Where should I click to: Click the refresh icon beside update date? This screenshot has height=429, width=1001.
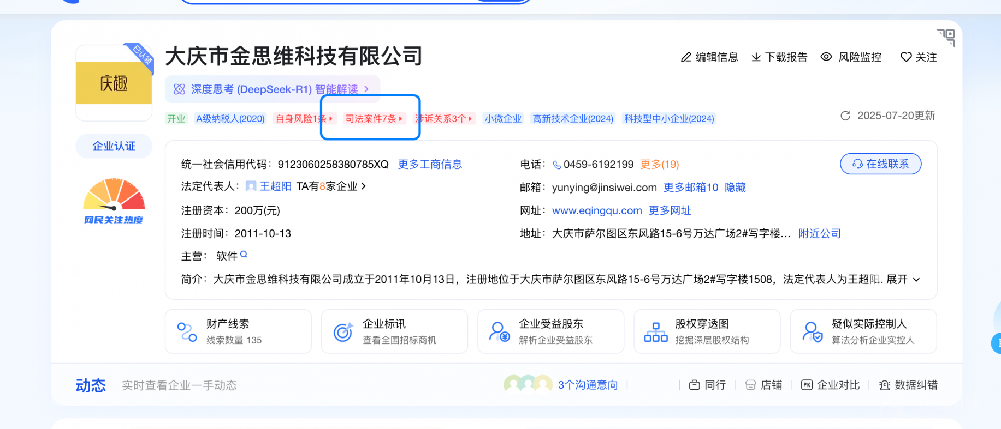[x=845, y=116]
